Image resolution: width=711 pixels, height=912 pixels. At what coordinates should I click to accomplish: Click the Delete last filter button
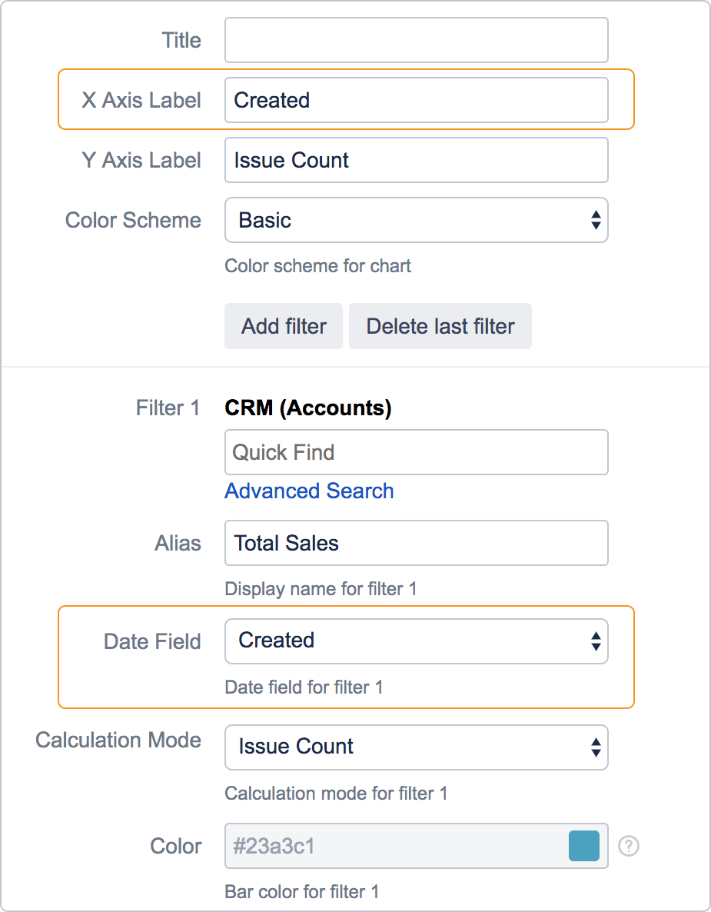[440, 325]
